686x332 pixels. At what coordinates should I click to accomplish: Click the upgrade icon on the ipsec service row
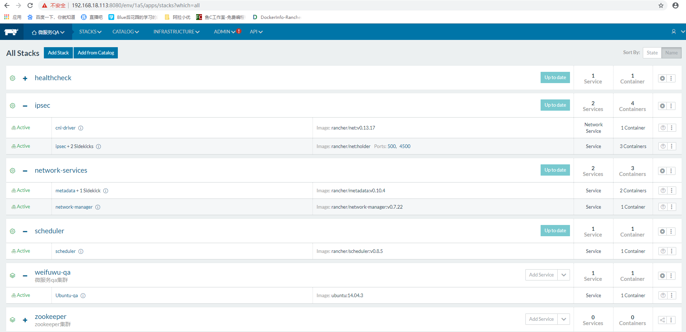[x=663, y=146]
